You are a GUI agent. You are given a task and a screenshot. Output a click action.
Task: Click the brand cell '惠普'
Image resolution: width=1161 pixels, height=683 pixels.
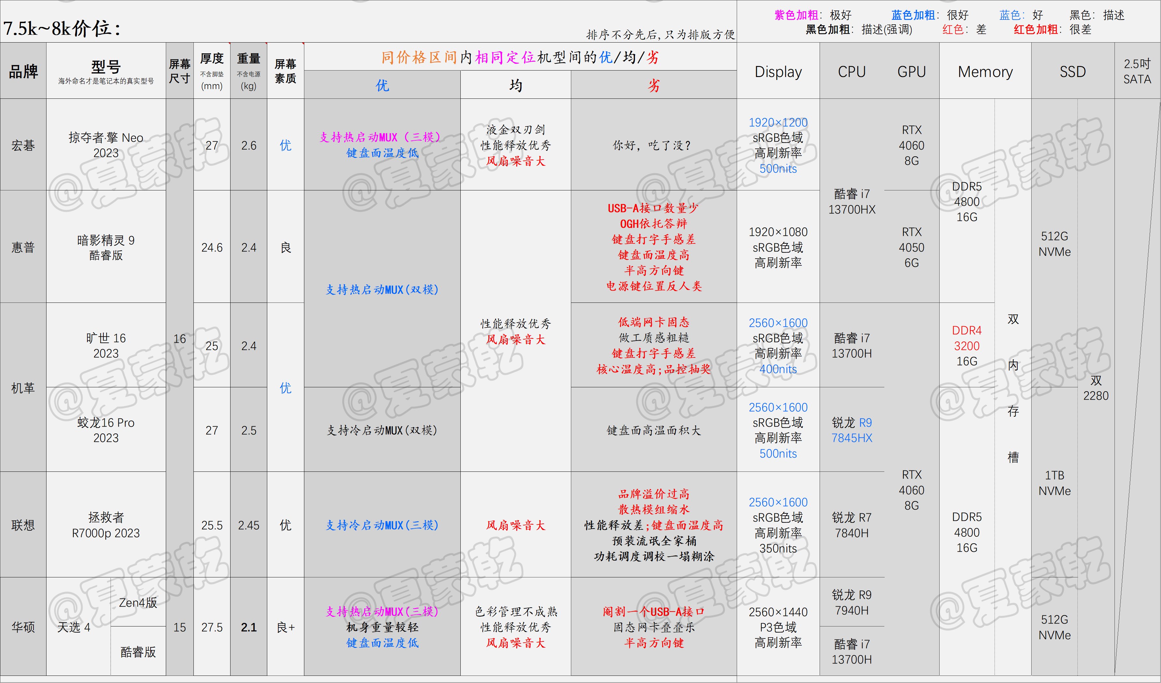click(23, 247)
